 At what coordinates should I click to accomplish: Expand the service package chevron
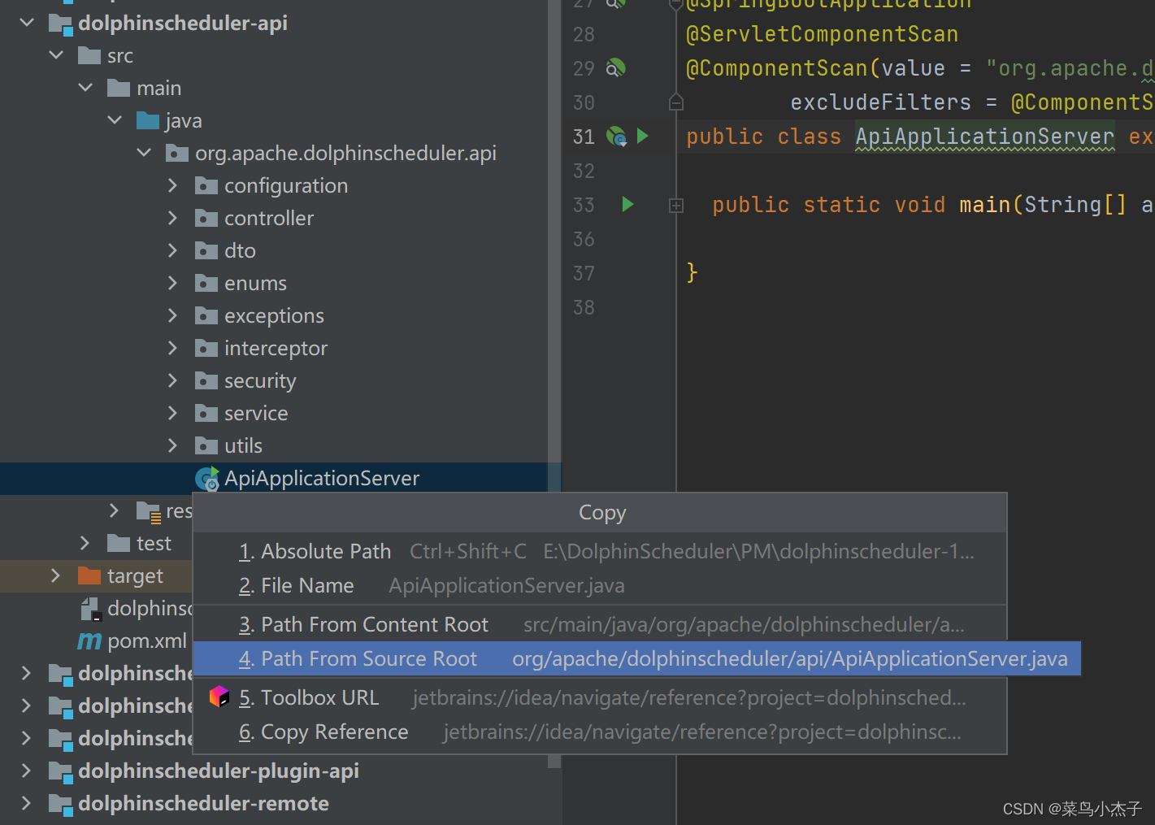coord(172,413)
